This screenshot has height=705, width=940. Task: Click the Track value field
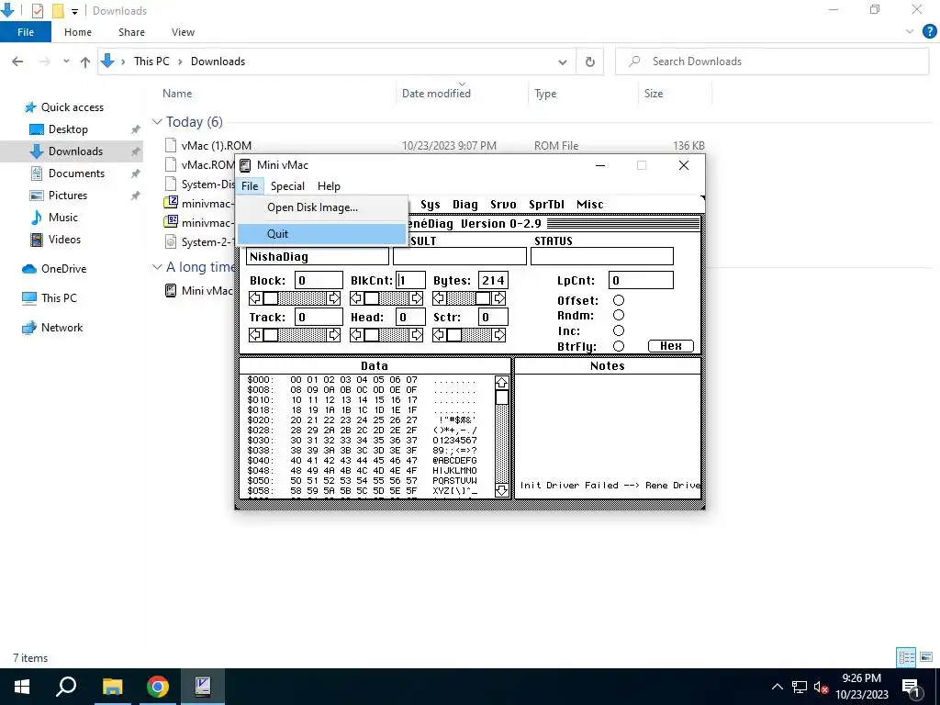point(319,317)
